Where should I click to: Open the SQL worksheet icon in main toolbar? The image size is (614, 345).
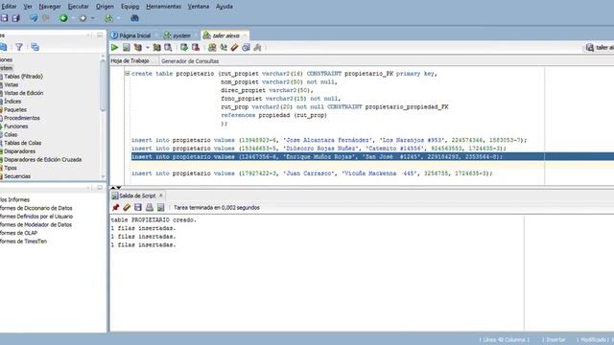(x=108, y=18)
